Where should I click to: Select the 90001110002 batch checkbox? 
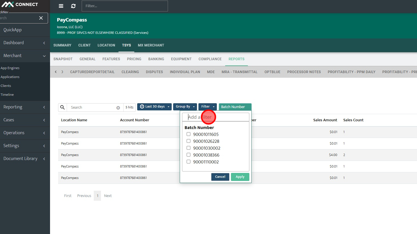[189, 162]
